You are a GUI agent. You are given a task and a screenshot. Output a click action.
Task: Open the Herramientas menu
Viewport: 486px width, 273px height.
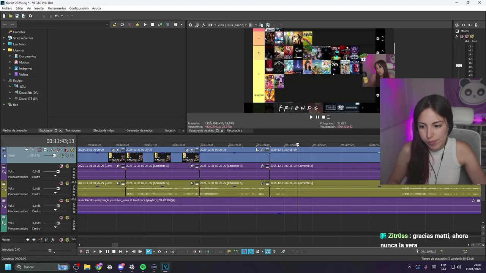tap(57, 8)
